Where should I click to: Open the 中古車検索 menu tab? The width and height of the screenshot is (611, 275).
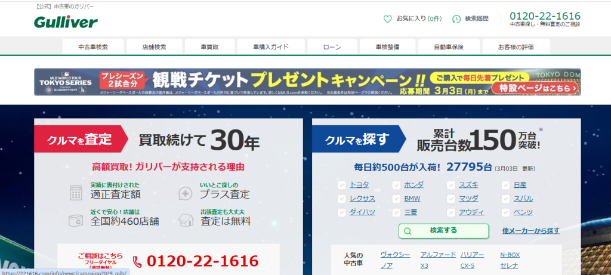click(x=93, y=47)
